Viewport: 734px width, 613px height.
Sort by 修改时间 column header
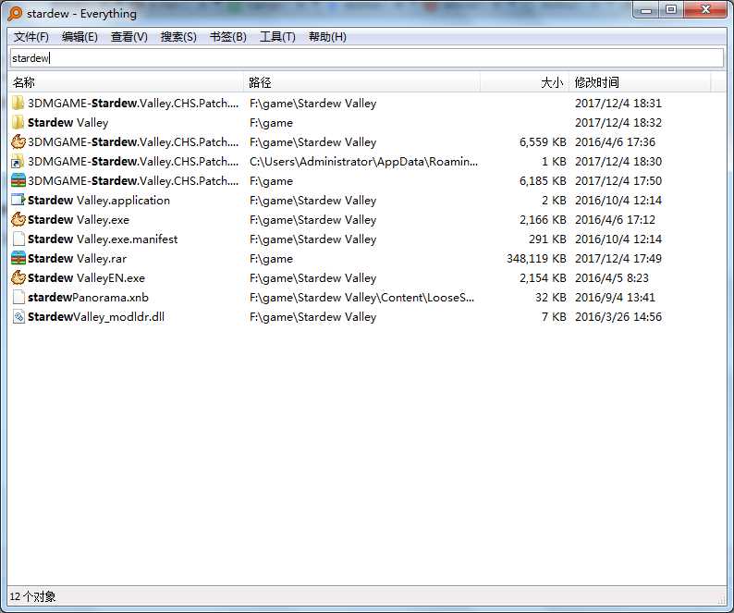pyautogui.click(x=640, y=83)
